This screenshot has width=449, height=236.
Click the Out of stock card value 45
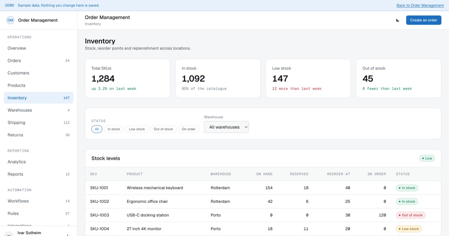tap(368, 79)
